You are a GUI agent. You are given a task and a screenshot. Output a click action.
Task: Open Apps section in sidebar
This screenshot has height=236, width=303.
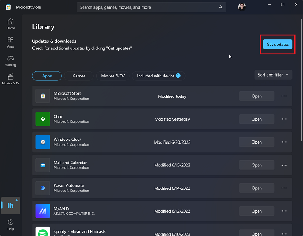11,42
